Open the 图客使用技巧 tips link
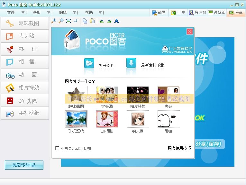The image size is (246, 185). 179,148
